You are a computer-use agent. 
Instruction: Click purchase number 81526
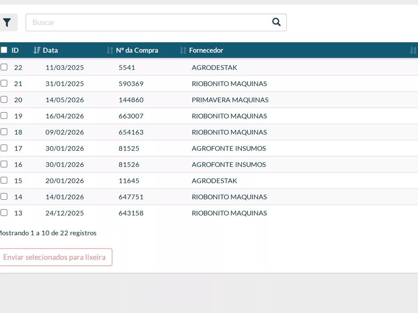tap(129, 164)
